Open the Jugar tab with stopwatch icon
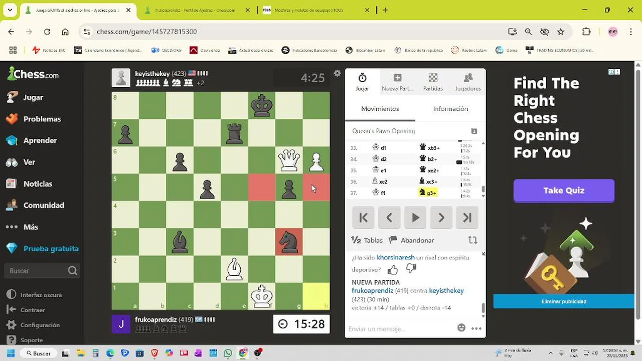The width and height of the screenshot is (642, 361). (x=362, y=82)
